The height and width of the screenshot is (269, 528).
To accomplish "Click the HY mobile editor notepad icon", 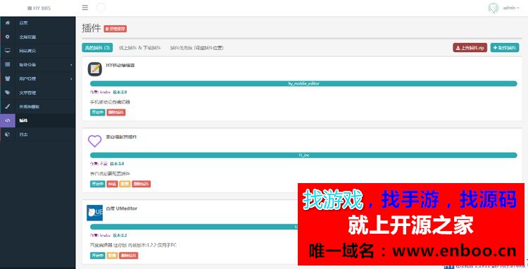I will [95, 69].
